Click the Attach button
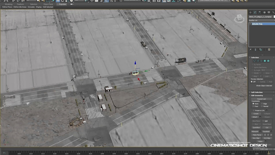 pyautogui.click(x=255, y=117)
